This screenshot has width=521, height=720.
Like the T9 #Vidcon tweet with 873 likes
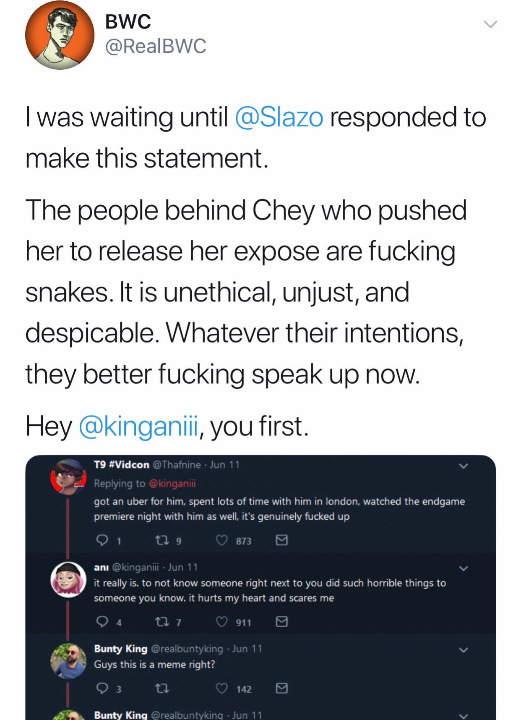[x=222, y=540]
